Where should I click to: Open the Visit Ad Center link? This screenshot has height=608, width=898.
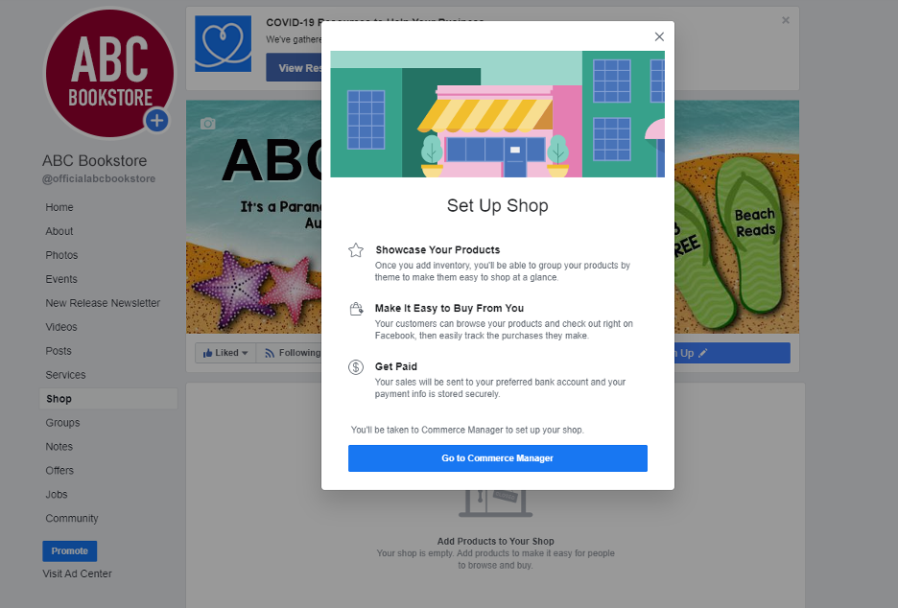pyautogui.click(x=77, y=573)
